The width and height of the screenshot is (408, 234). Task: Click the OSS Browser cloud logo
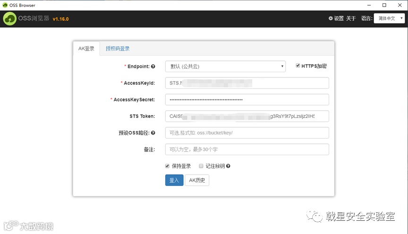[x=9, y=19]
